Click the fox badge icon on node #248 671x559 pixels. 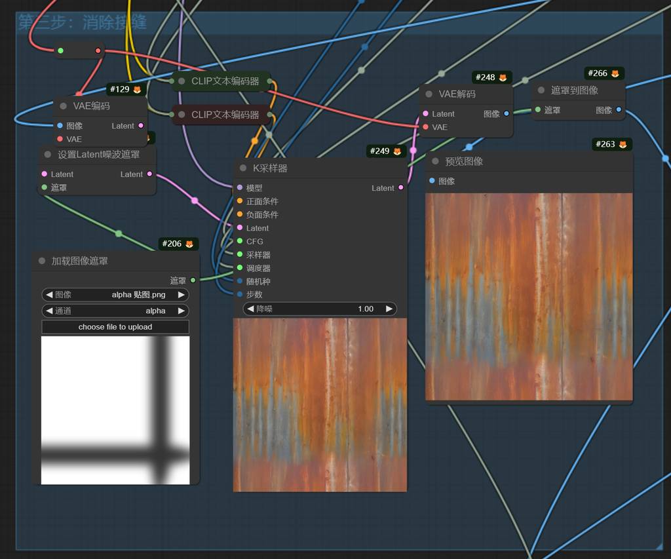503,77
